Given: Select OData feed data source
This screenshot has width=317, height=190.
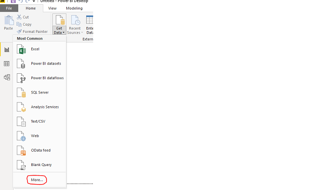Looking at the screenshot, I should click(x=40, y=150).
